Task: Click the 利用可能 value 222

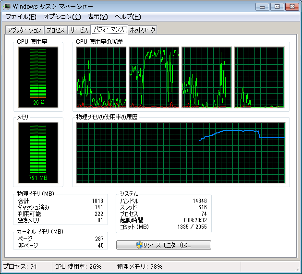Action: tap(99, 214)
